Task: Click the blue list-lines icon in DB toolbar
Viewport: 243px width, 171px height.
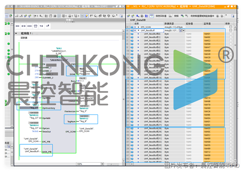Action: coord(147,16)
